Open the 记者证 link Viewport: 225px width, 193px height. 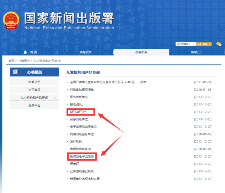point(74,164)
